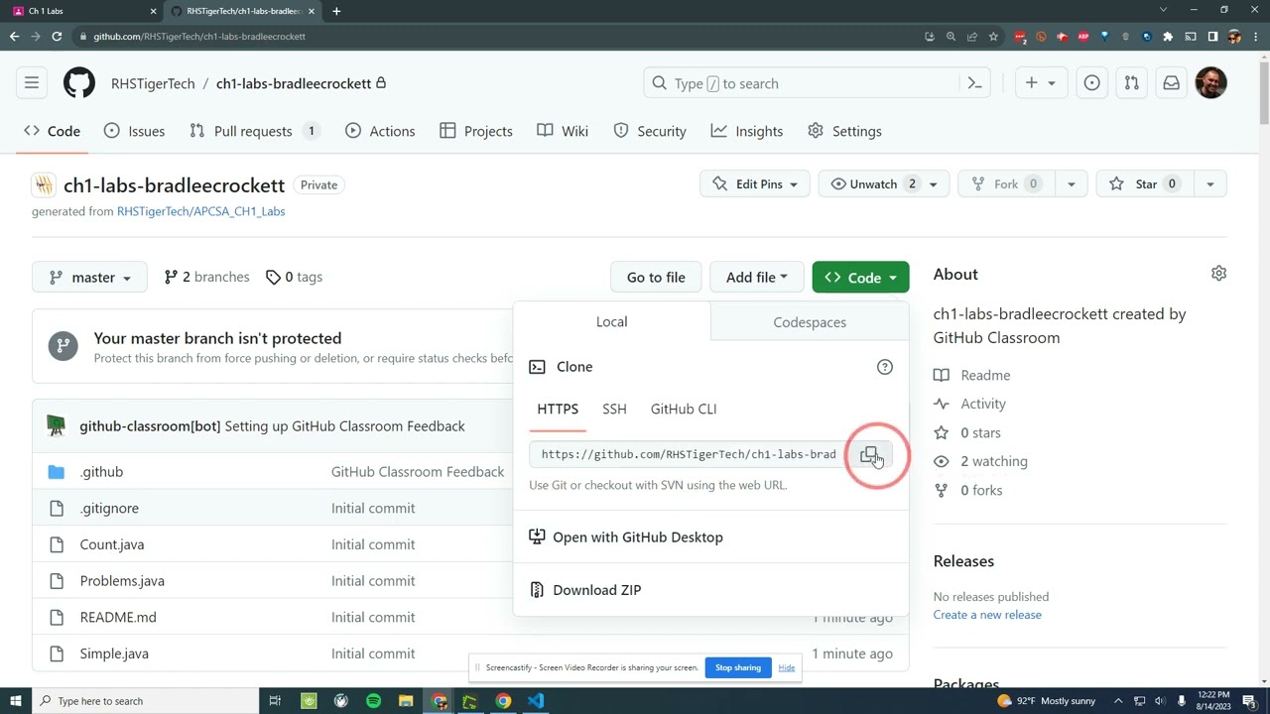Switch to the Projects tab
The height and width of the screenshot is (714, 1270).
[476, 131]
